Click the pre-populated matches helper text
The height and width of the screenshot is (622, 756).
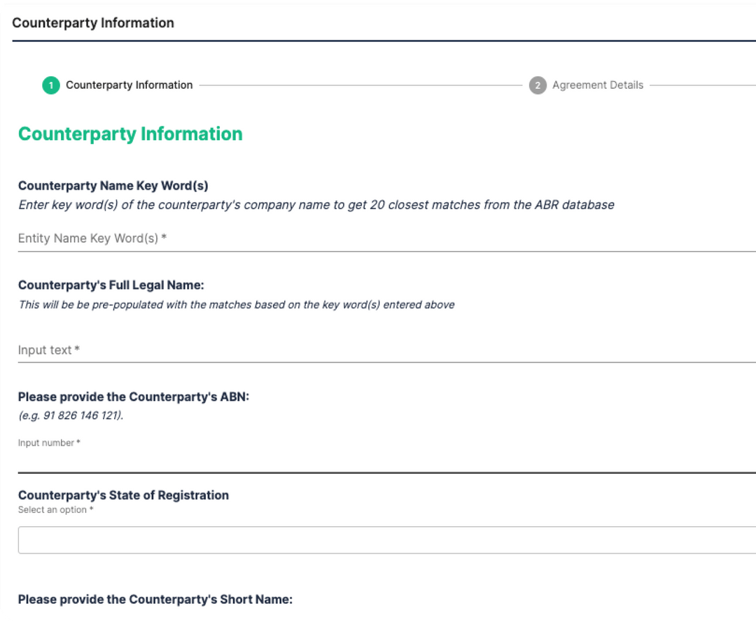click(x=236, y=304)
